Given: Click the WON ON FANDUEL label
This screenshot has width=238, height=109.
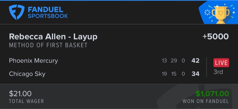Looking at the screenshot, I should pos(206,101).
